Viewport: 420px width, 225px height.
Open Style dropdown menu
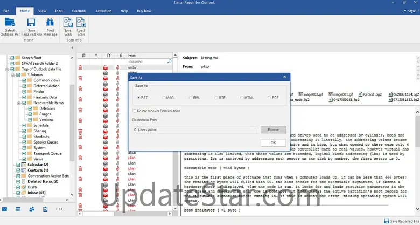[x=414, y=11]
